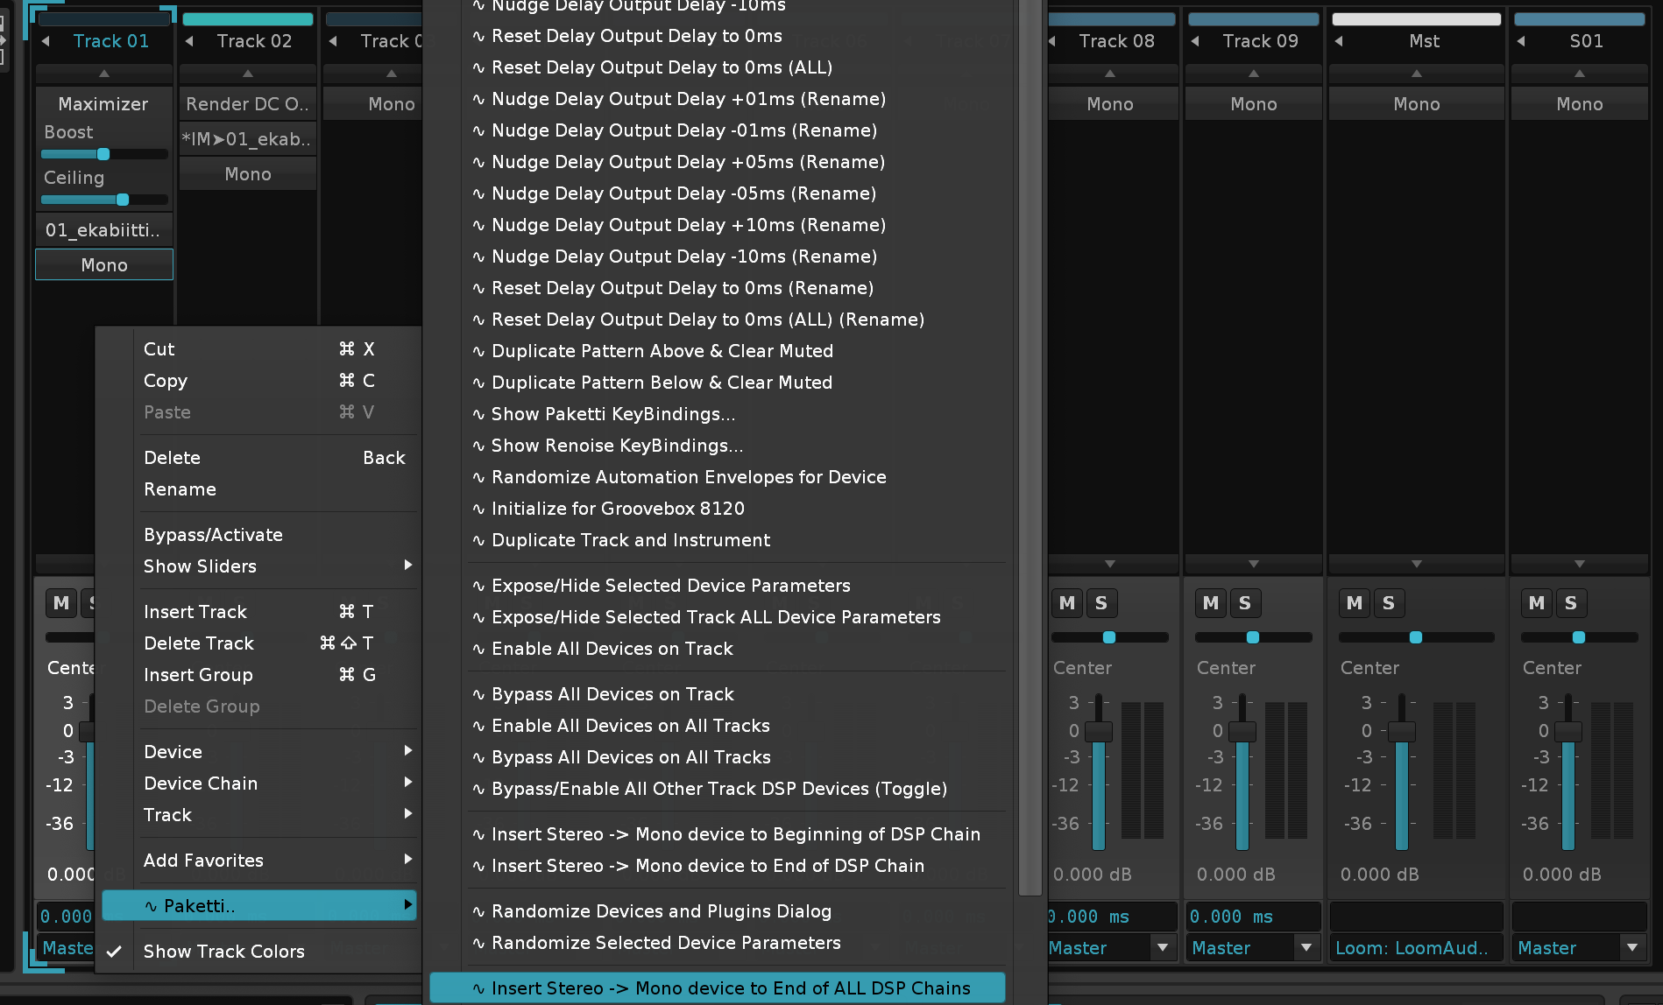Solo Track 09

click(1245, 603)
